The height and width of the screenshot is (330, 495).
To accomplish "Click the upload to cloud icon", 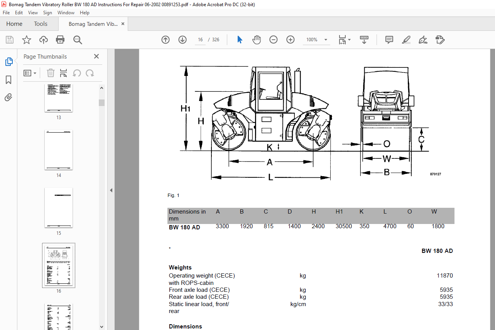I will (x=44, y=40).
